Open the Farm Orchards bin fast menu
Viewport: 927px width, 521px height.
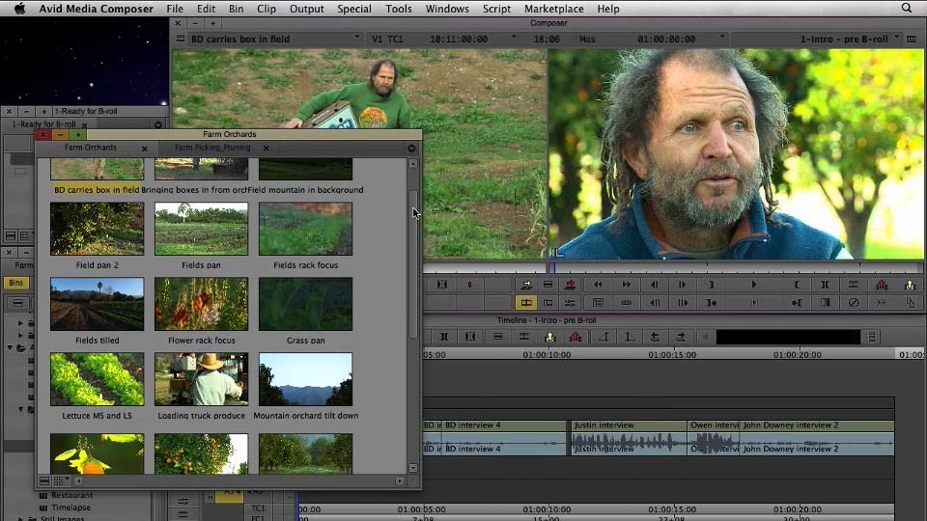(411, 149)
